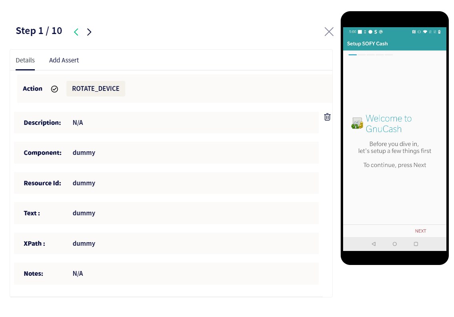Go to the previous step with left chevron

tap(76, 32)
